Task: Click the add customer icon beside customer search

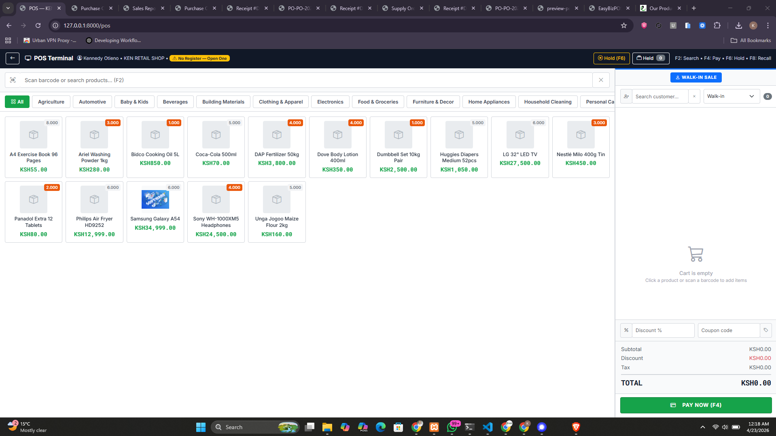Action: (626, 96)
